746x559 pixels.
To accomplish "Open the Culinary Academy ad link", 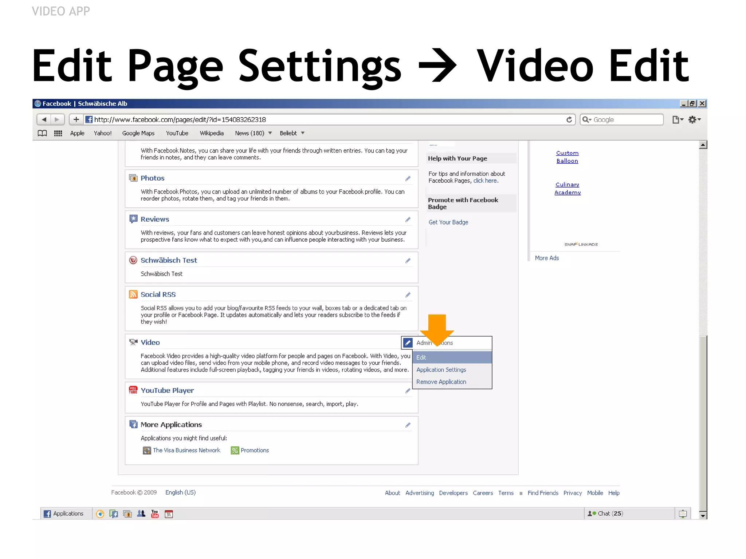I will 568,189.
